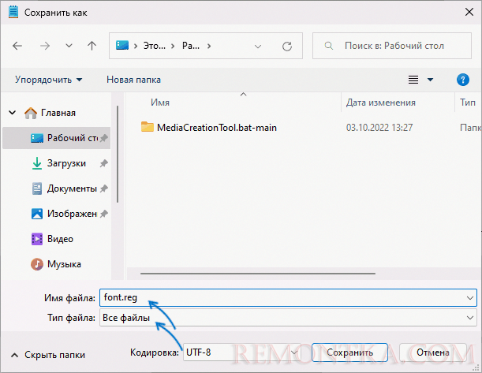Refresh the current folder view
This screenshot has width=482, height=373.
[287, 46]
